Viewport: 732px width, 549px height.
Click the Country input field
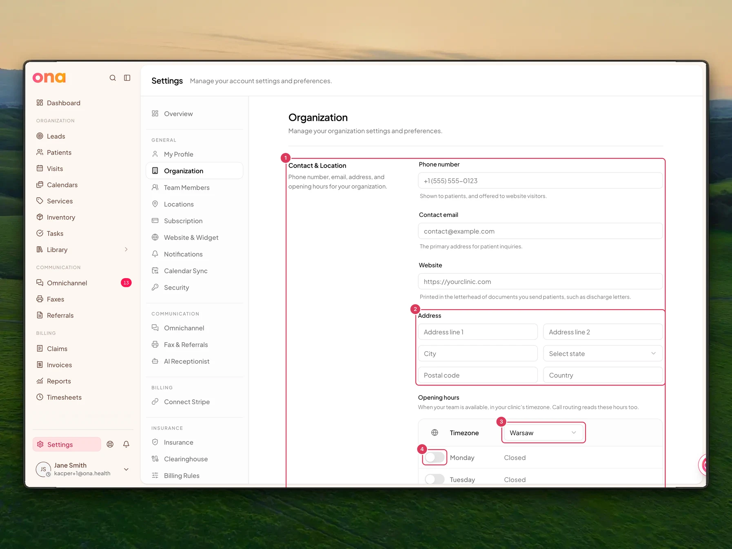tap(603, 375)
